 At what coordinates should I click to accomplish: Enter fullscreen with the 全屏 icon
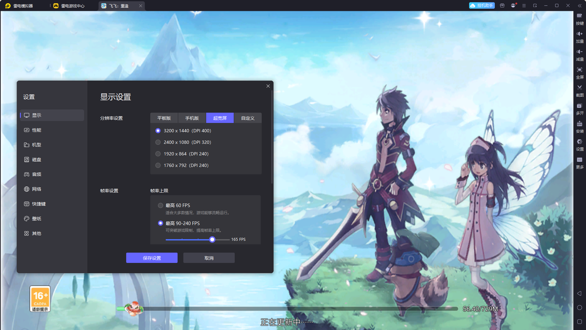[x=579, y=72]
